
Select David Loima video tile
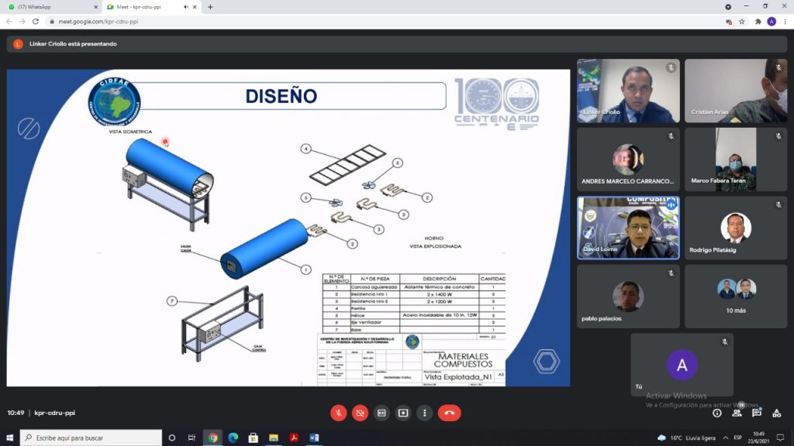pos(628,228)
